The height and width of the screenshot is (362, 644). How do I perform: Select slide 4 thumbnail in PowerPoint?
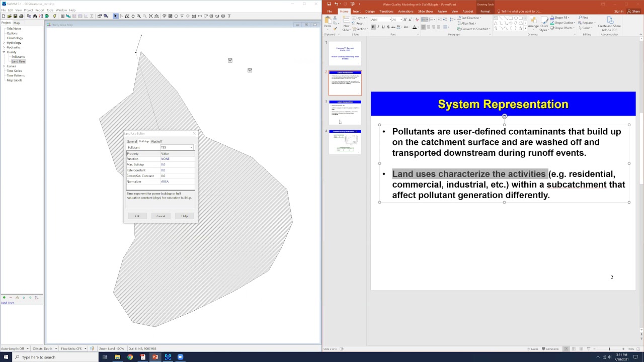click(x=345, y=141)
